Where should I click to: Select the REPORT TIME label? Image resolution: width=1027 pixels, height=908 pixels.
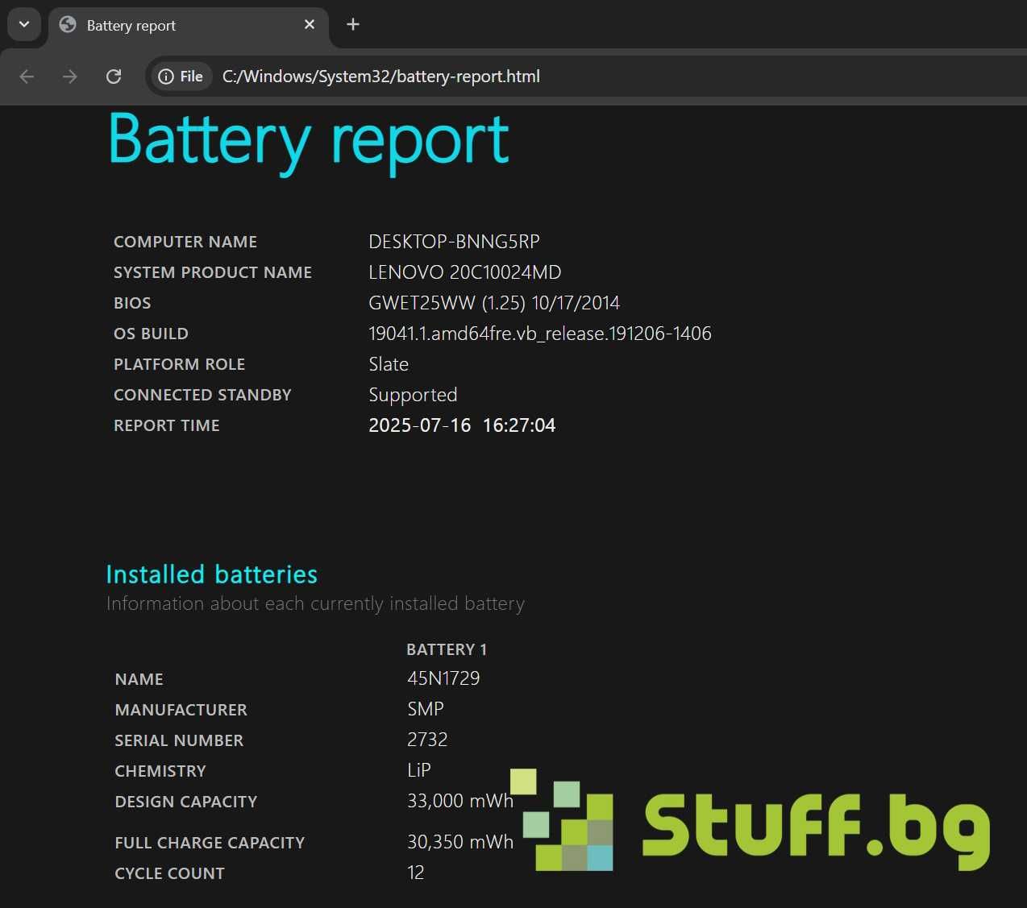(166, 425)
